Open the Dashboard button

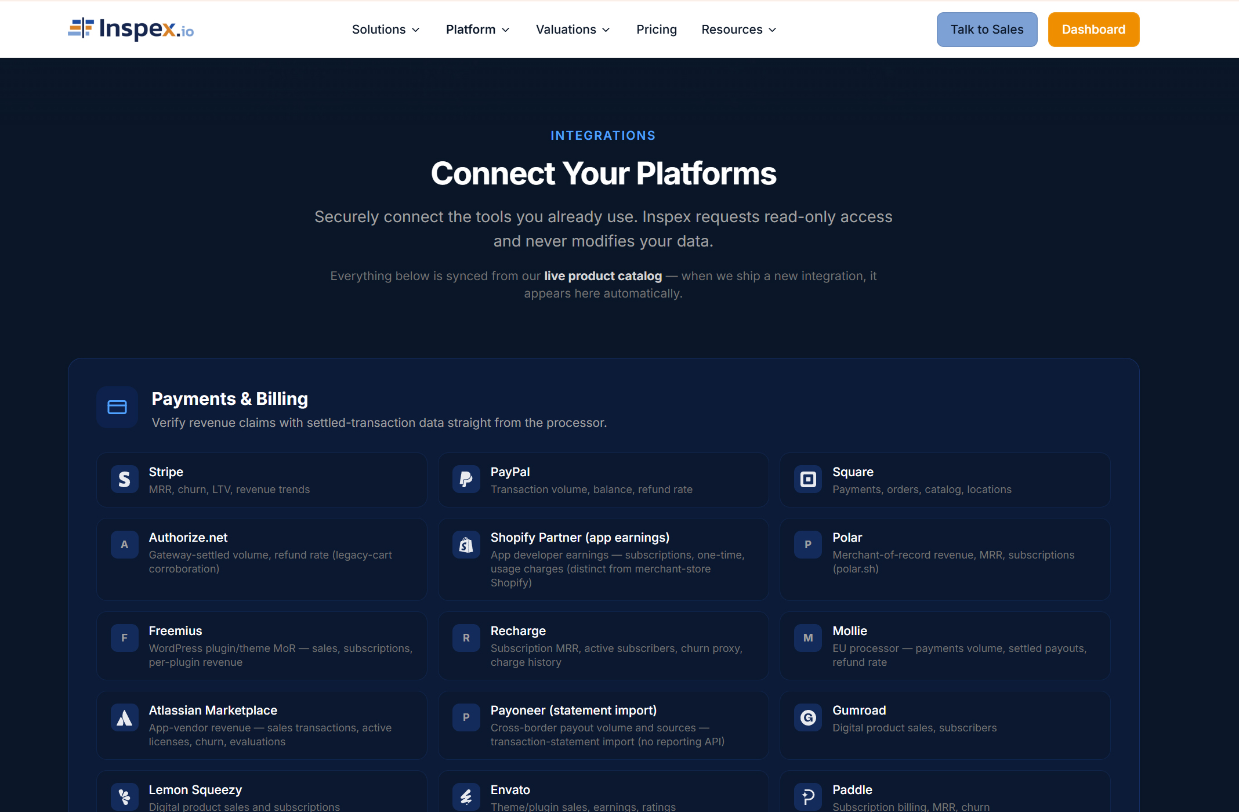click(1093, 30)
